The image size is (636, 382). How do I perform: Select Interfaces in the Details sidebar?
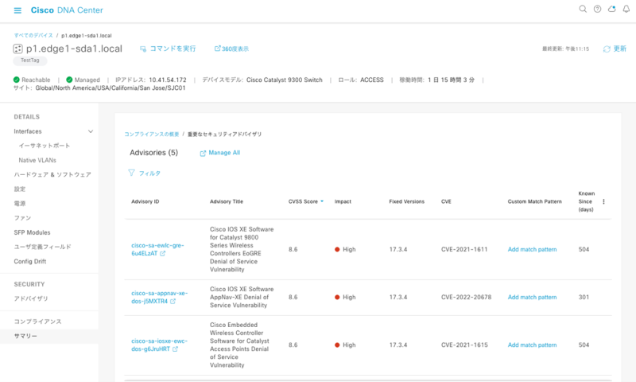coord(28,131)
